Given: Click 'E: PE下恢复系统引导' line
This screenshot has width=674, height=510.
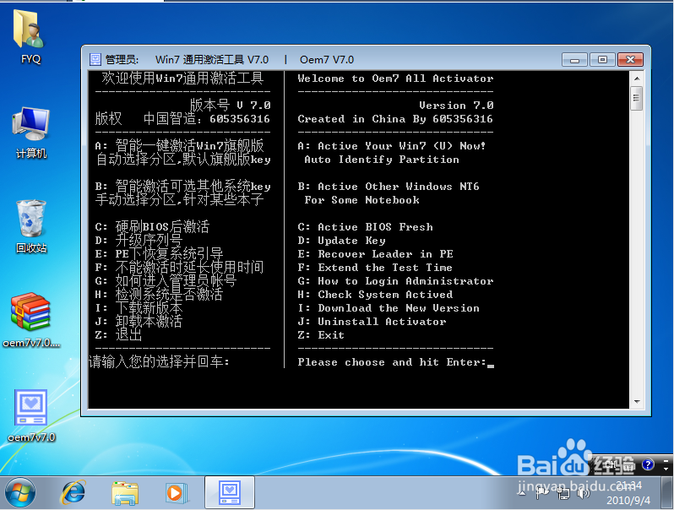Looking at the screenshot, I should tap(159, 253).
